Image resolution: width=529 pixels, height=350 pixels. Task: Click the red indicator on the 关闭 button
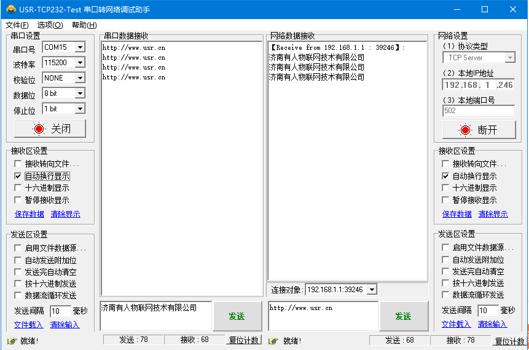tap(39, 129)
